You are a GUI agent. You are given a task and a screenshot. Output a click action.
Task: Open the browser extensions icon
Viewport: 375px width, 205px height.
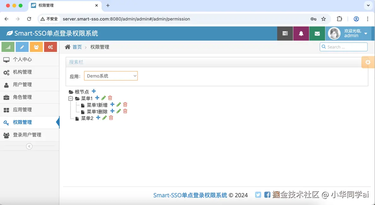(x=339, y=19)
